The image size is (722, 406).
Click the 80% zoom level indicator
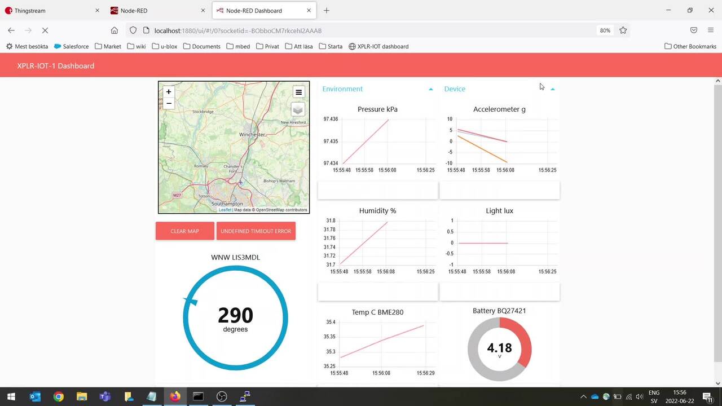pos(605,30)
